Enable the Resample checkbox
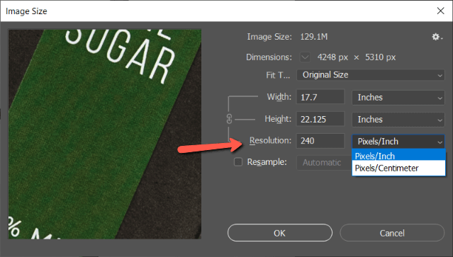Screen dimensions: 453x257 (x=238, y=162)
